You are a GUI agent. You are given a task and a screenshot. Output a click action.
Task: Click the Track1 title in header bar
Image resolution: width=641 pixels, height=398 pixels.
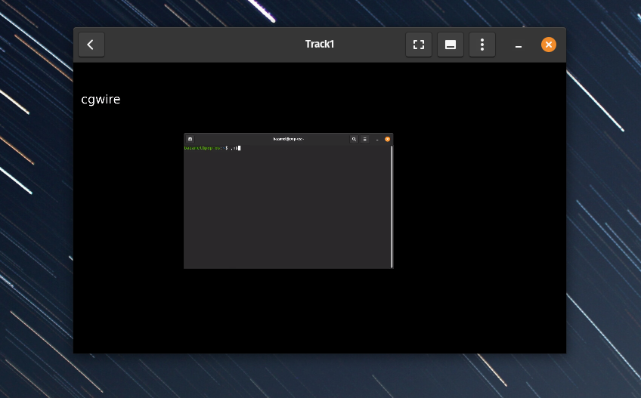click(320, 44)
